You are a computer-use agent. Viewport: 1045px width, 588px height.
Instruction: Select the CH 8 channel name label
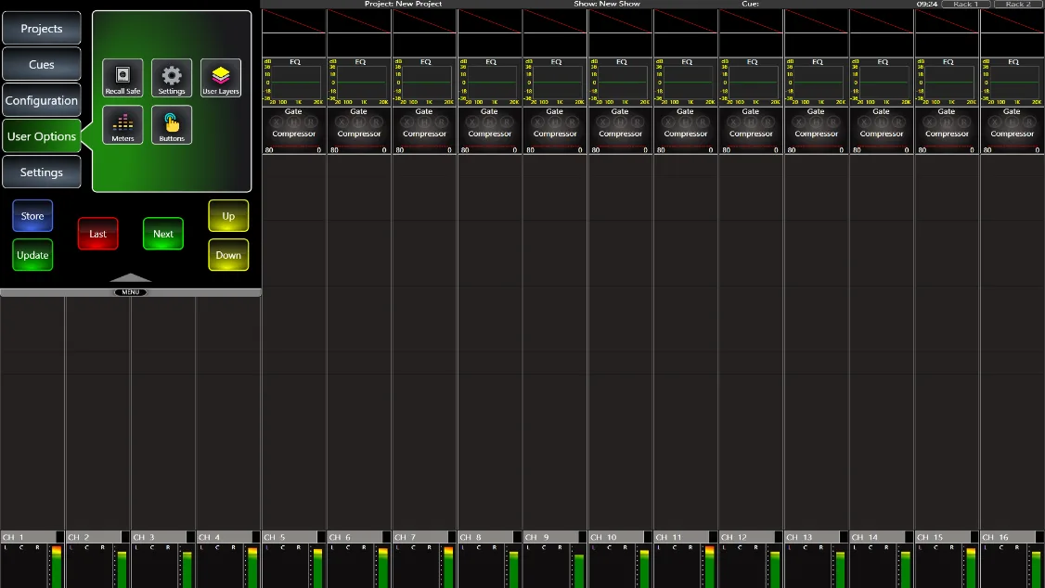click(x=485, y=537)
